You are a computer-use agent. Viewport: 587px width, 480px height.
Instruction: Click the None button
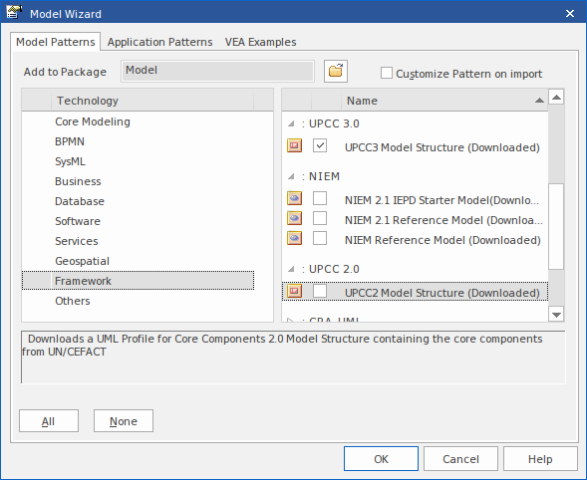[x=124, y=421]
